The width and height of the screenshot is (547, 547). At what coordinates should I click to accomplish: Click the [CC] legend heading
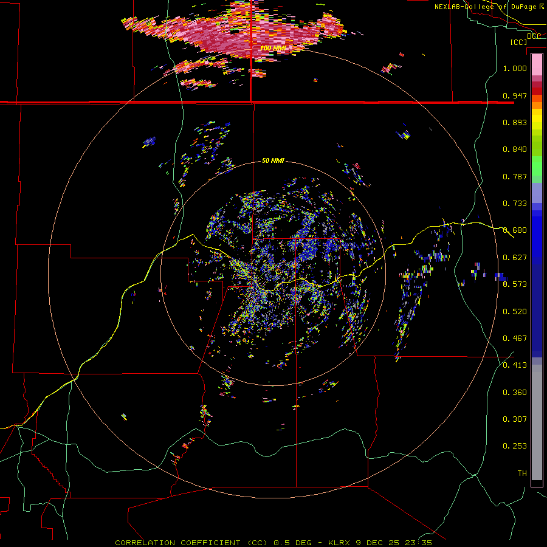click(518, 42)
